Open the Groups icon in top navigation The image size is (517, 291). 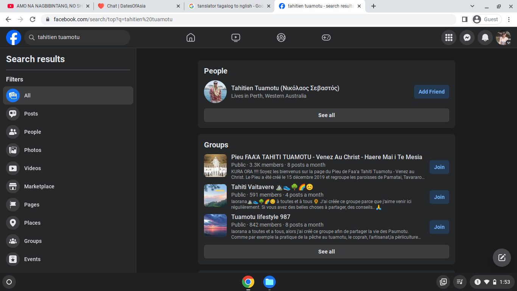(281, 38)
